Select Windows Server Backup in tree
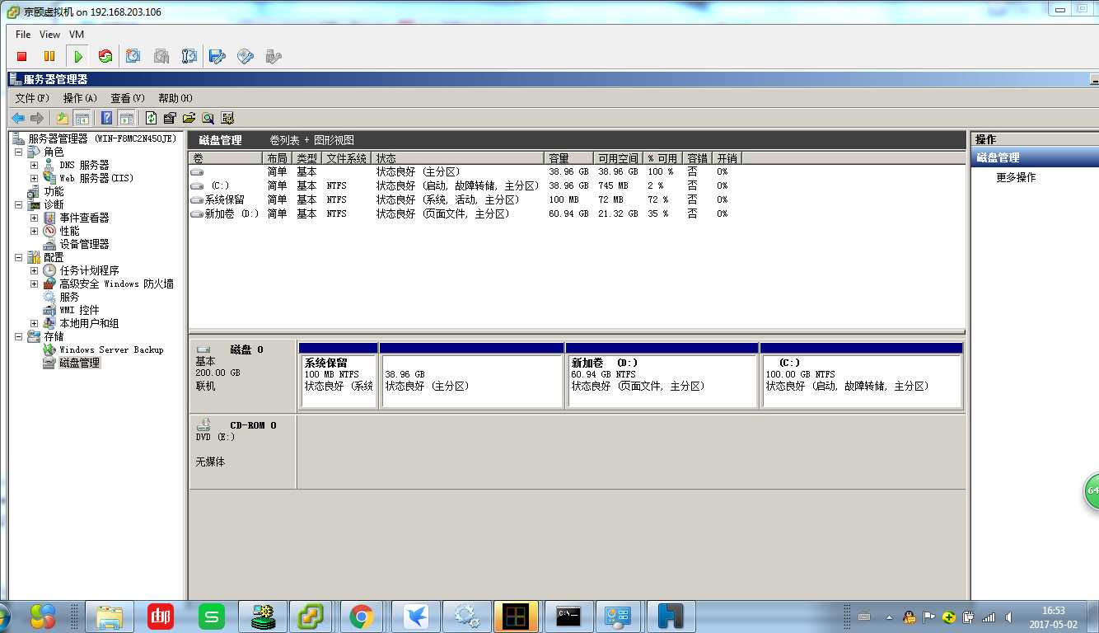Screen dimensions: 1099x633 point(111,349)
